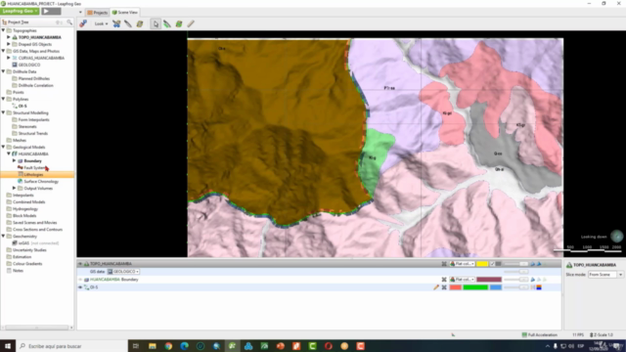Screen dimensions: 626x352
Task: Click the Project Tree search magnifier
Action: 69,22
